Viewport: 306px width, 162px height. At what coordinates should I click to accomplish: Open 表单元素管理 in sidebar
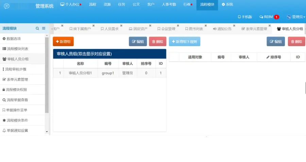pyautogui.click(x=22, y=80)
